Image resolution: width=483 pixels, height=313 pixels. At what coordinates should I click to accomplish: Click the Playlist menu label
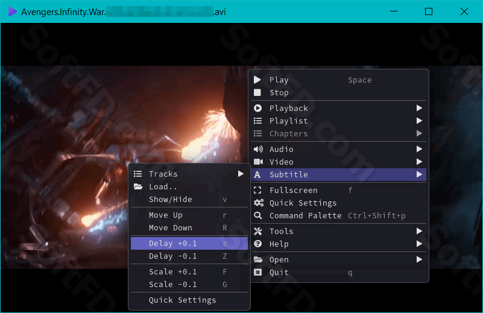289,121
